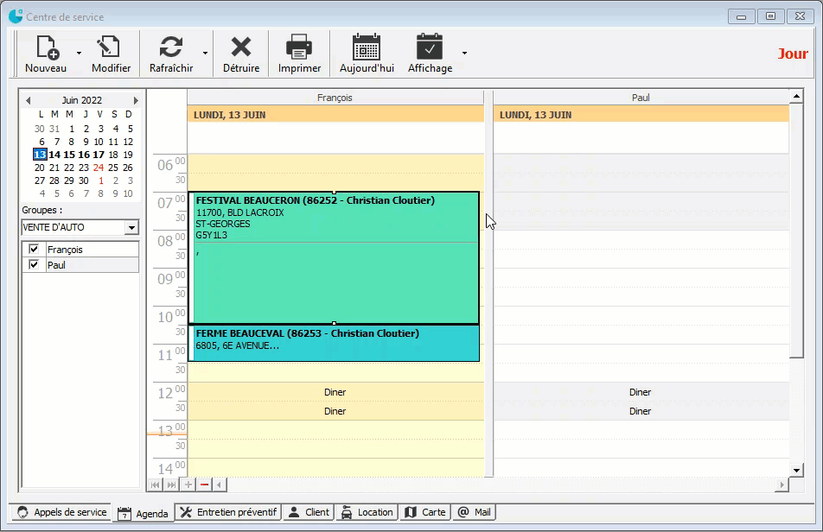Click the Imprimer printer icon

(x=299, y=47)
